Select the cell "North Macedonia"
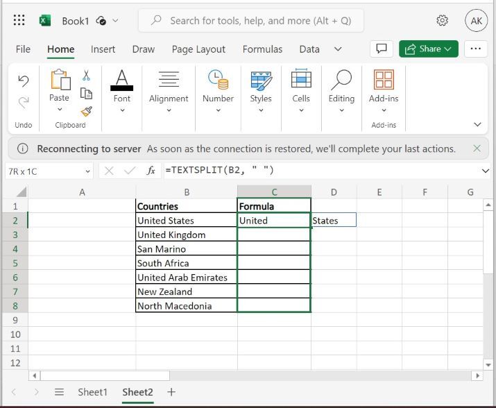The width and height of the screenshot is (496, 408). click(187, 306)
